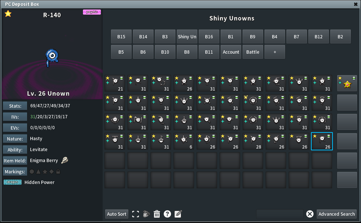Select the E-shaped Unown slot
The image size is (361, 223).
point(276,83)
